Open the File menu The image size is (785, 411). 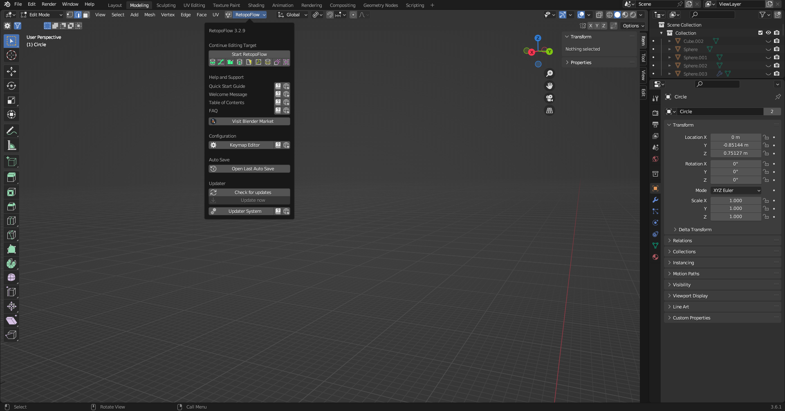pos(18,4)
